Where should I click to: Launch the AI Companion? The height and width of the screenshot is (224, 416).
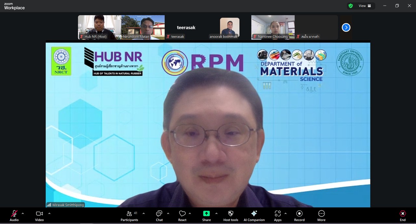click(254, 216)
